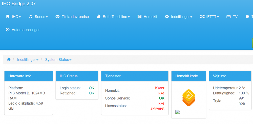Click the yellow HomeKit house logo
Screen dimensions: 253x124
point(188,97)
